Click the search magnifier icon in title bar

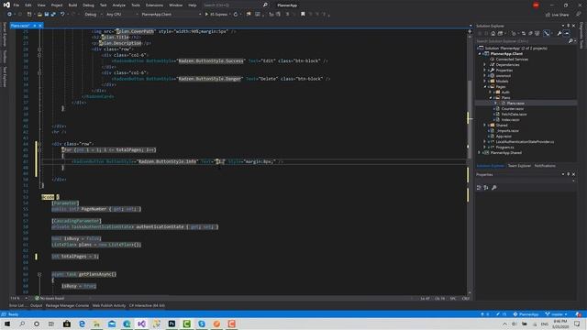265,5
